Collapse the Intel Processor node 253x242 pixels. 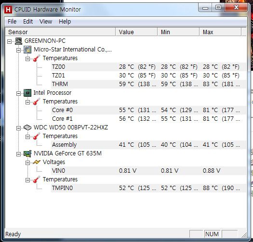19,93
